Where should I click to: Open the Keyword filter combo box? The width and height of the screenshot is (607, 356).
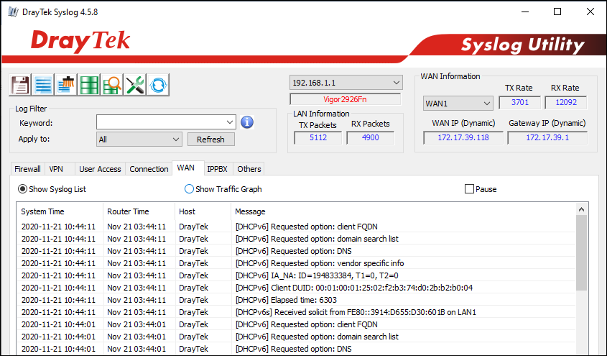(x=166, y=122)
